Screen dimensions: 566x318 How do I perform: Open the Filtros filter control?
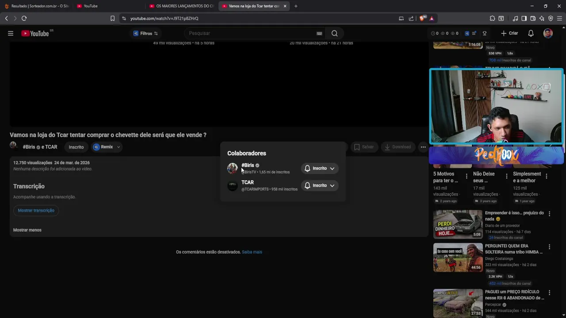pyautogui.click(x=145, y=34)
